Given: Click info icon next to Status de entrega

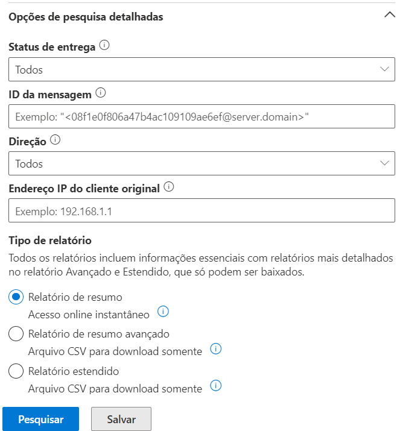Looking at the screenshot, I should point(104,46).
